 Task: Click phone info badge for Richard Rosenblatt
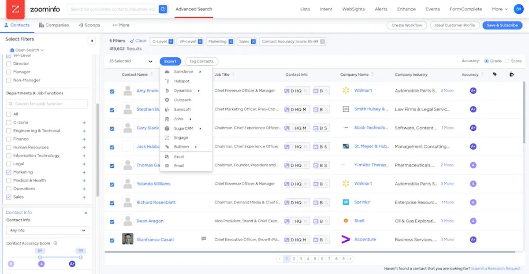298,202
